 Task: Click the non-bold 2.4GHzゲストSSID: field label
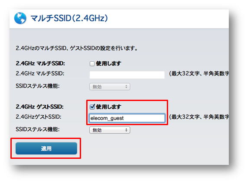pos(39,117)
